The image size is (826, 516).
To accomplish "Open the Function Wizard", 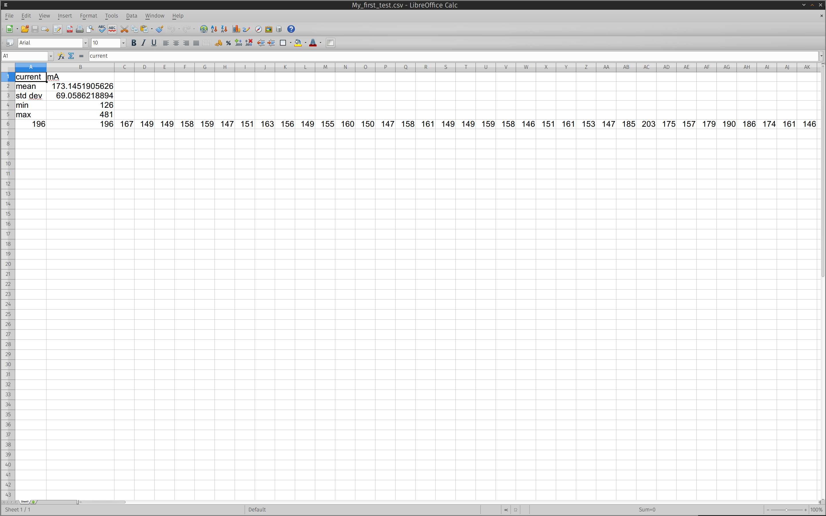I will (x=61, y=56).
